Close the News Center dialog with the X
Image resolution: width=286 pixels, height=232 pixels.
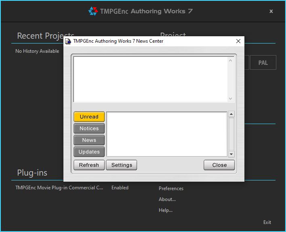[238, 41]
